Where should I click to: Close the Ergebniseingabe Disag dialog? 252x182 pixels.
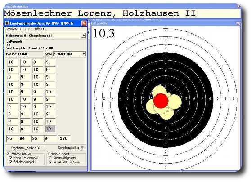[84, 23]
